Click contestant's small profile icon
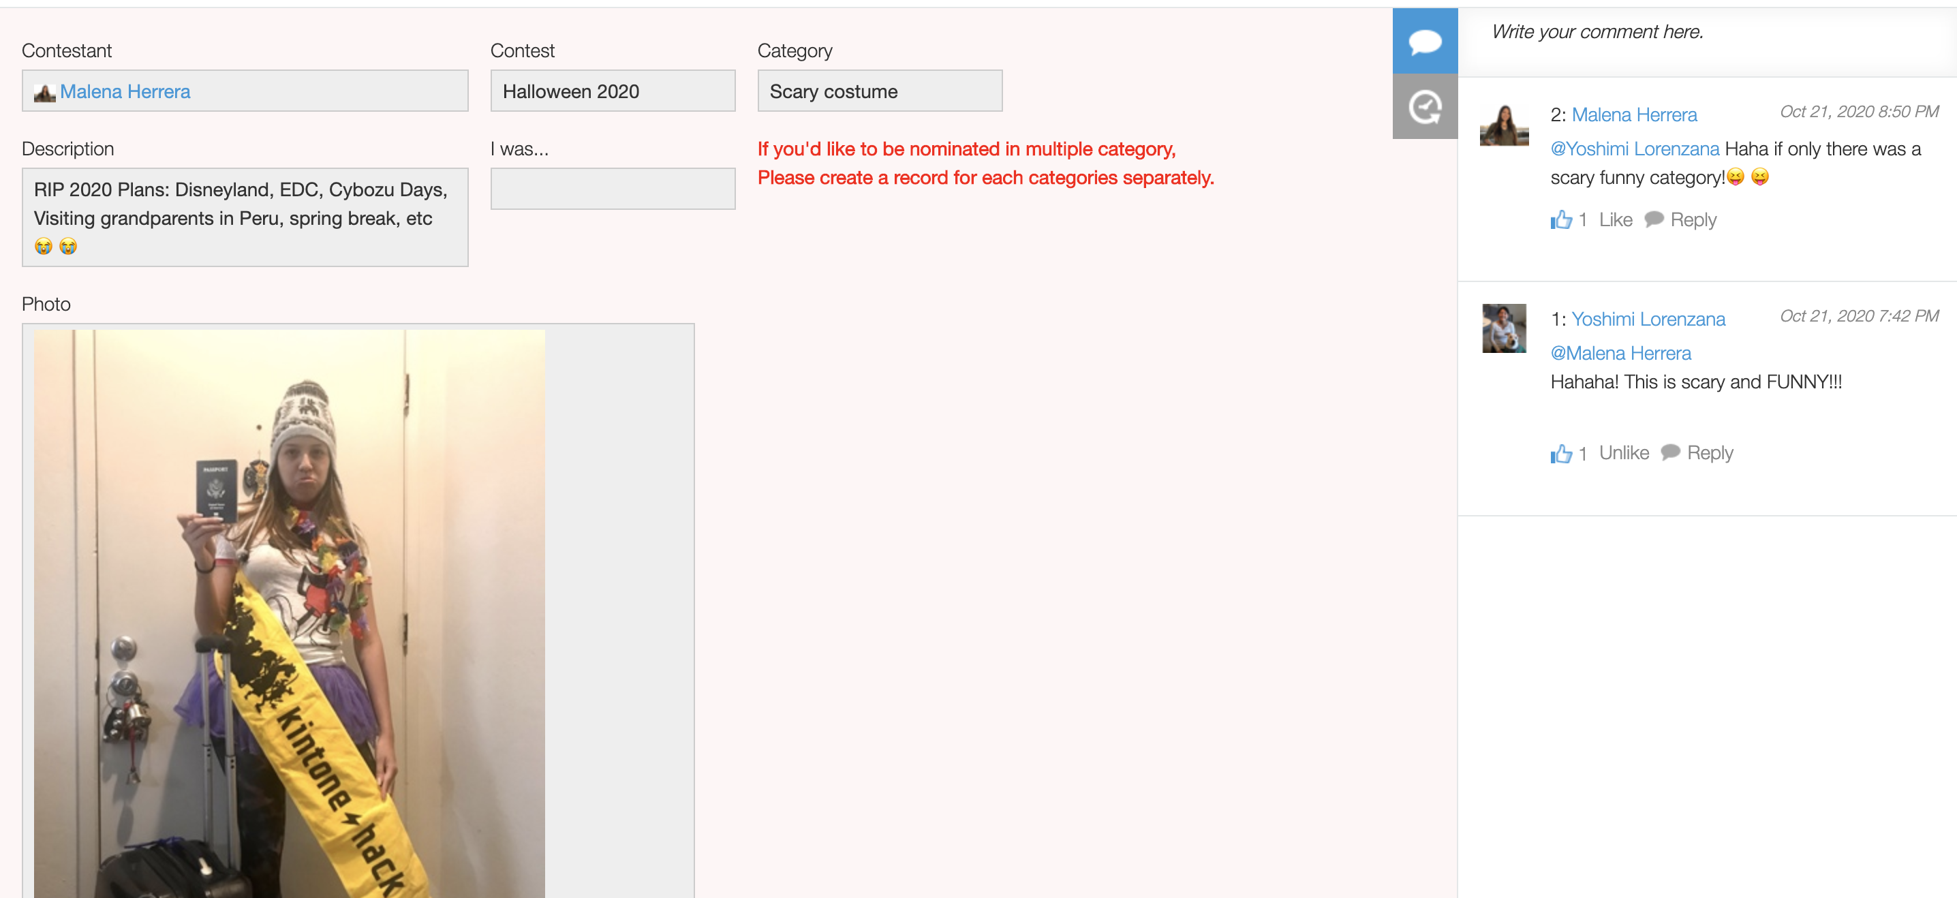Image resolution: width=1957 pixels, height=898 pixels. [x=44, y=93]
